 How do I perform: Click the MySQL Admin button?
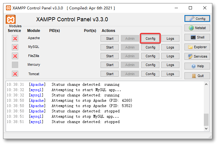pos(130,47)
